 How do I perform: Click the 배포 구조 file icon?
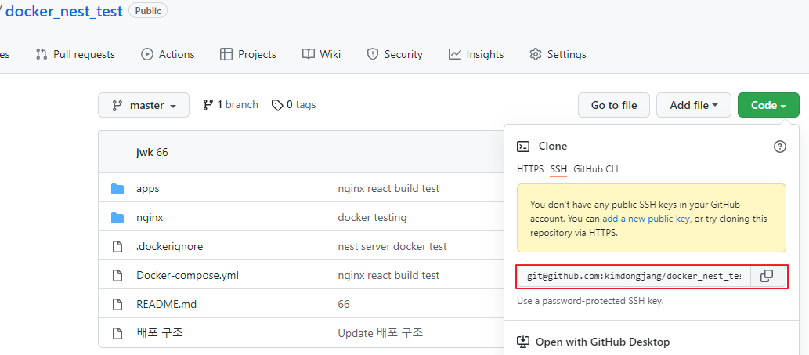point(117,333)
